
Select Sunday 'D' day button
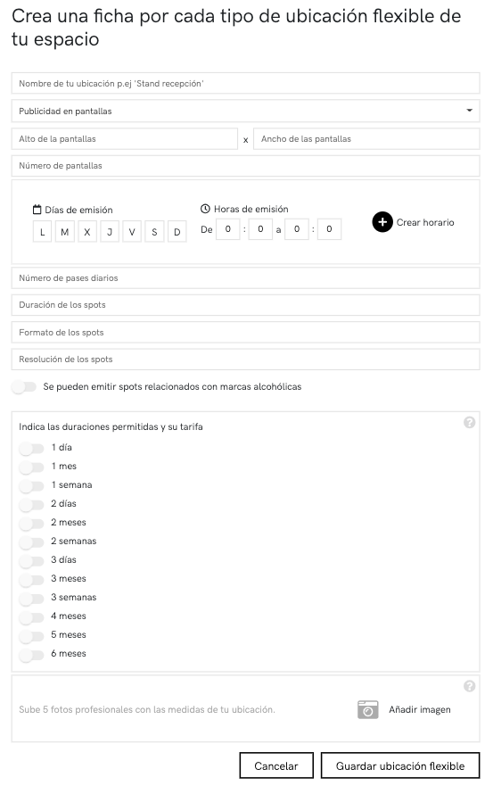click(177, 232)
